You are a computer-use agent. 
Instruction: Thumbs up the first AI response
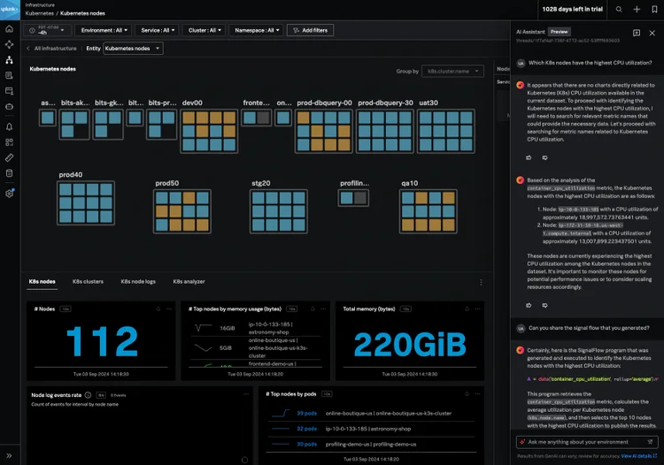pyautogui.click(x=529, y=157)
